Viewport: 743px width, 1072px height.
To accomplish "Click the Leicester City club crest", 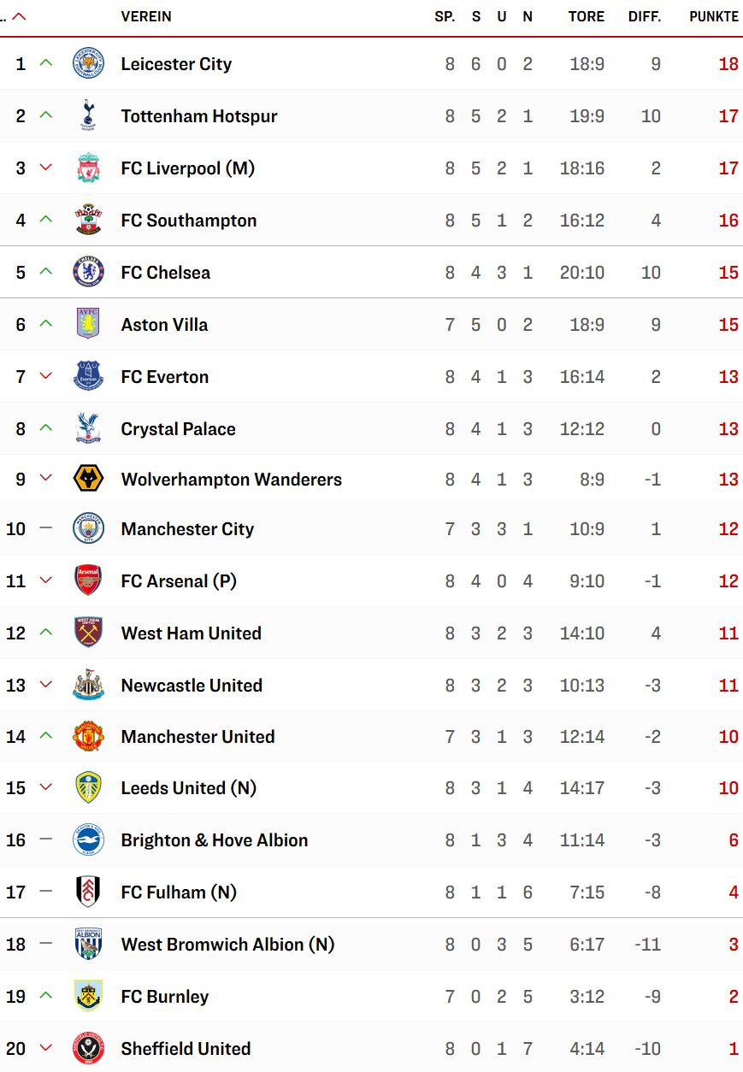I will [x=88, y=64].
